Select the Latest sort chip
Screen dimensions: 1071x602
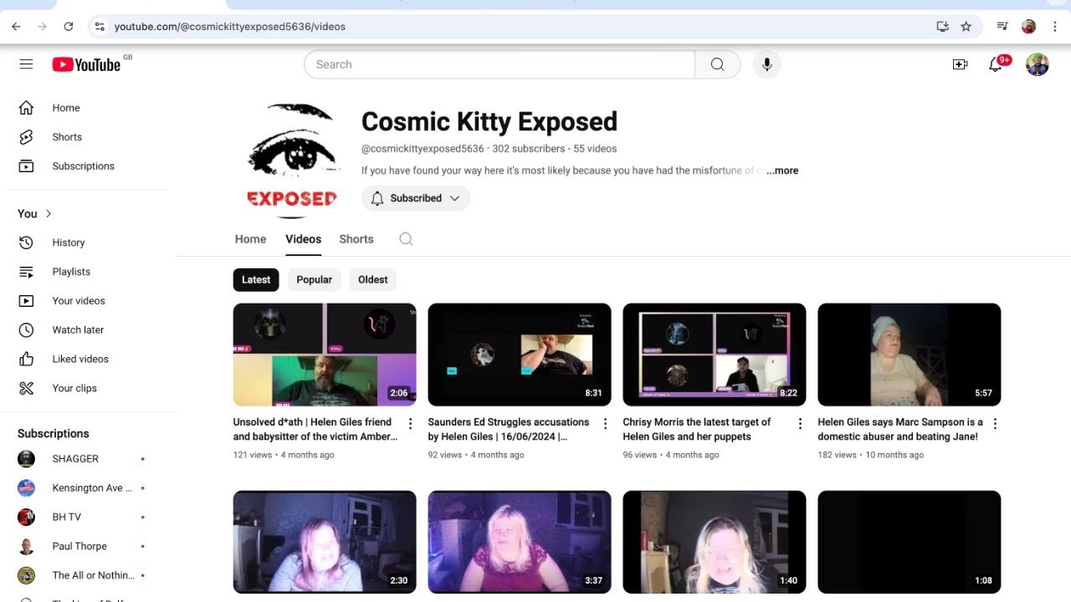(x=256, y=280)
